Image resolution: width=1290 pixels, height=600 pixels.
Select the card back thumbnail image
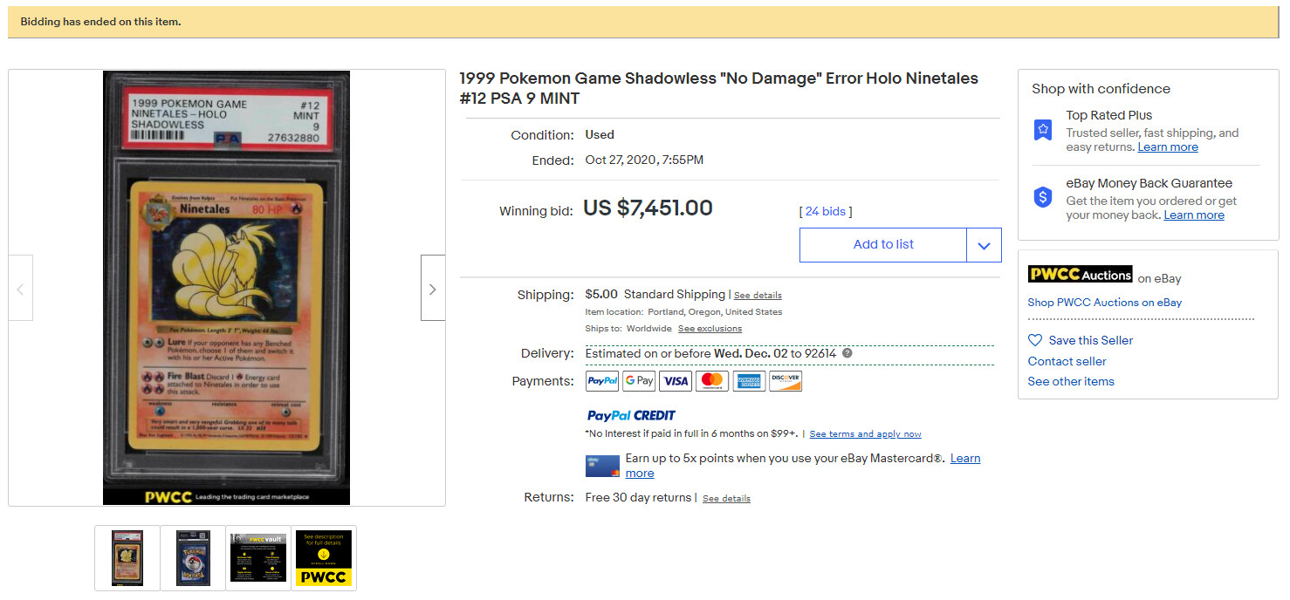(x=193, y=557)
